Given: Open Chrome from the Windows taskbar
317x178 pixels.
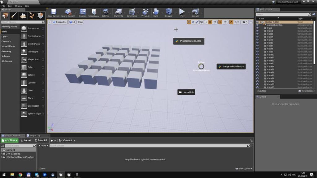Looking at the screenshot, I should click(20, 175).
